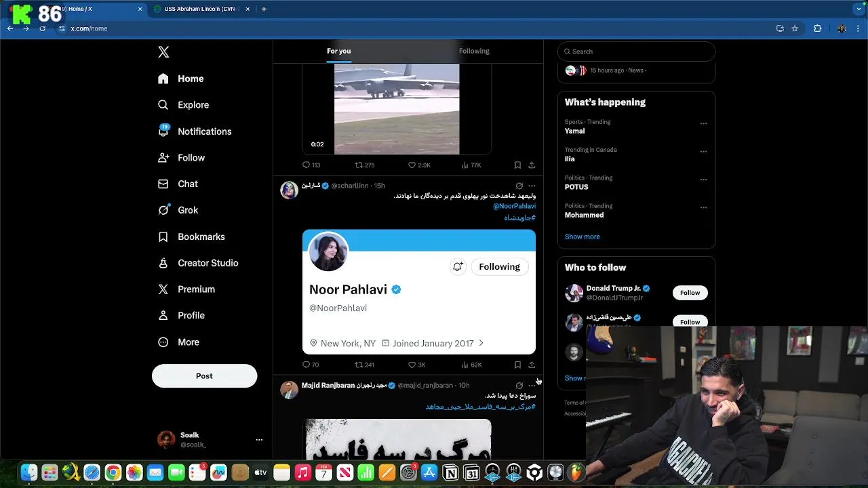Bookmark the video post with 77K views
The image size is (868, 488).
pos(517,165)
